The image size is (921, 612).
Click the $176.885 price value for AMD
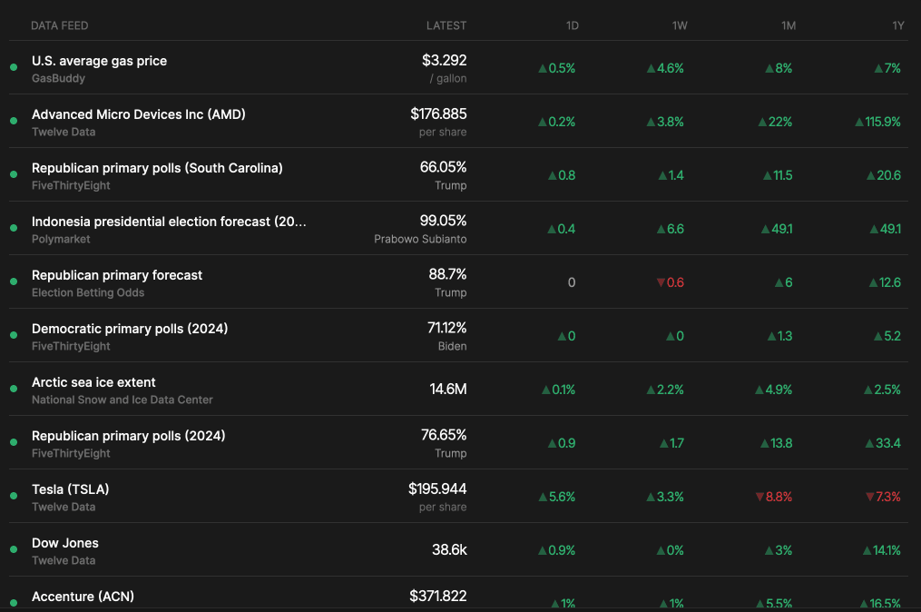coord(439,114)
